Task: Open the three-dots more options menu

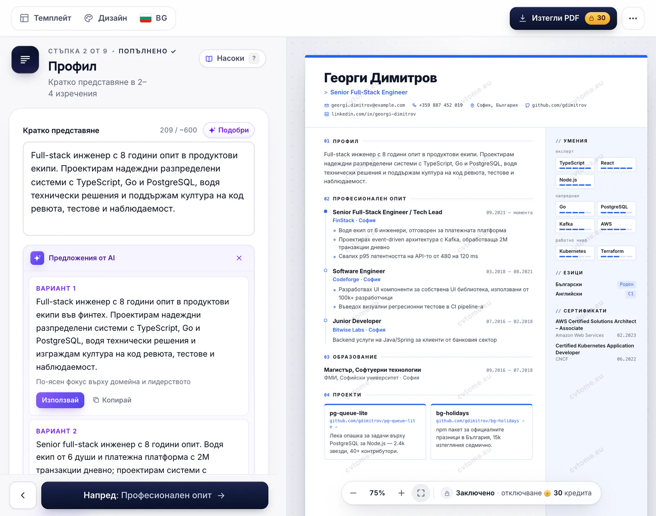Action: click(633, 18)
